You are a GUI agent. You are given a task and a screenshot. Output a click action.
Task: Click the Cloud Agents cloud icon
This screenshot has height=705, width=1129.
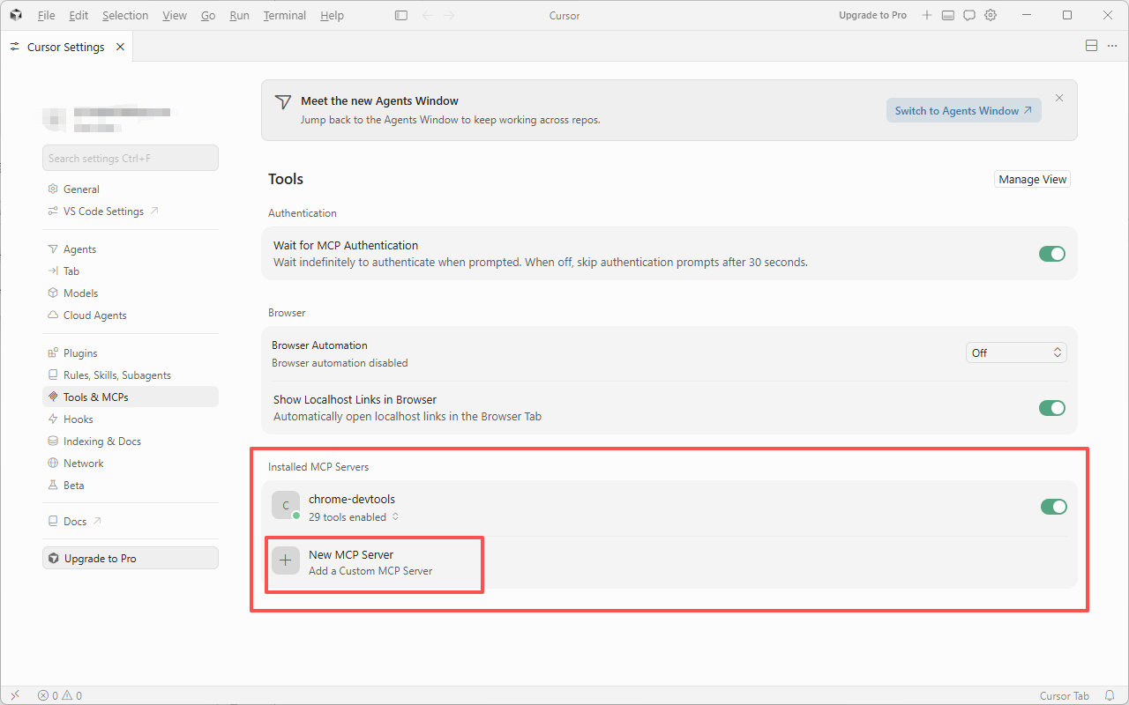[53, 315]
